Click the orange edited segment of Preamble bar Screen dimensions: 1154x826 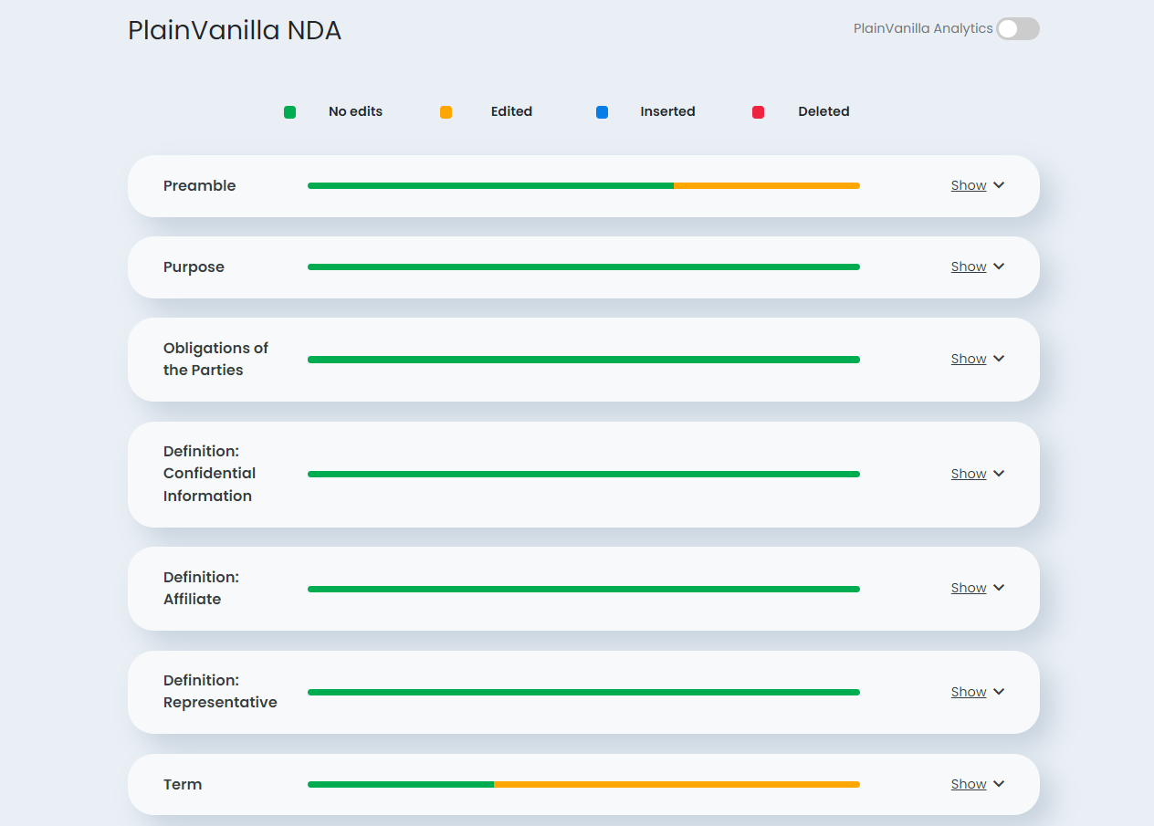point(766,186)
